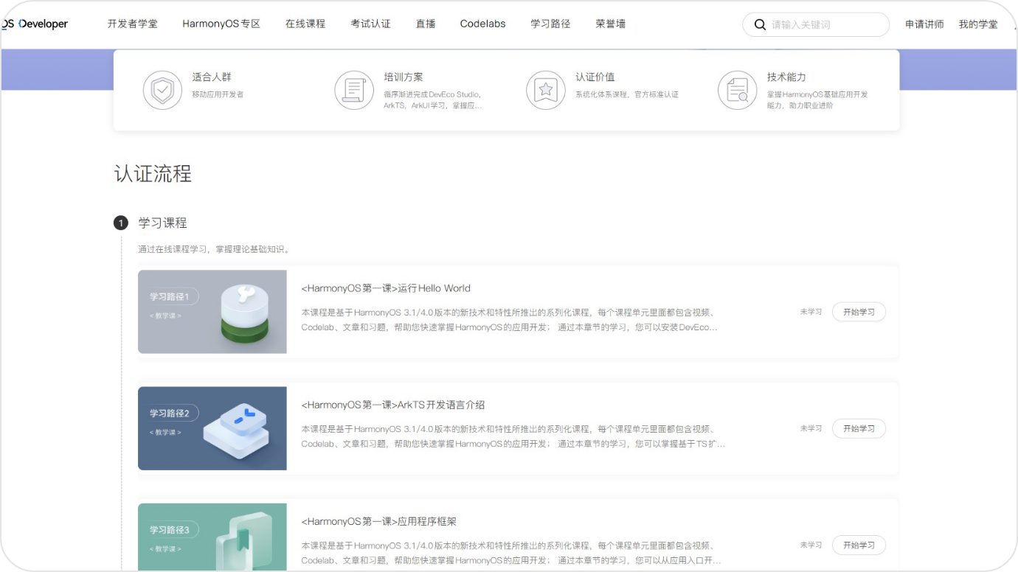
Task: Click the 学习课程 step heading
Action: click(x=163, y=223)
